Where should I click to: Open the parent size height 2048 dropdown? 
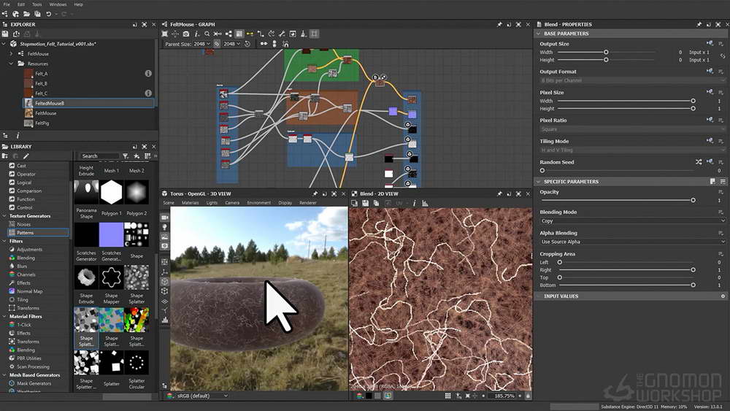coord(231,44)
